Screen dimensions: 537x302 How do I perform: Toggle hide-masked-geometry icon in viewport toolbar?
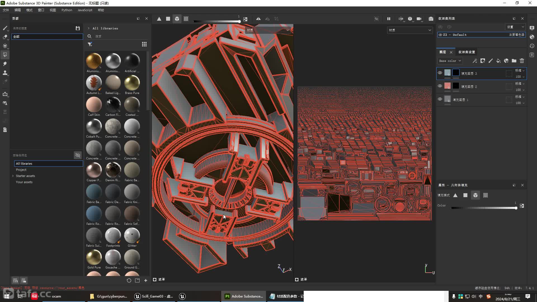376,19
